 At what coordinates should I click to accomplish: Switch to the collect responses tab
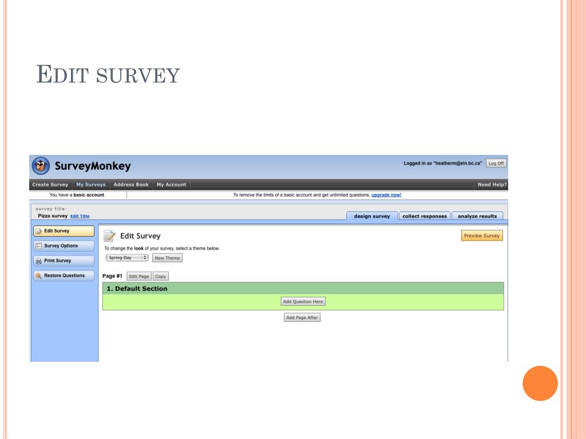pyautogui.click(x=425, y=216)
